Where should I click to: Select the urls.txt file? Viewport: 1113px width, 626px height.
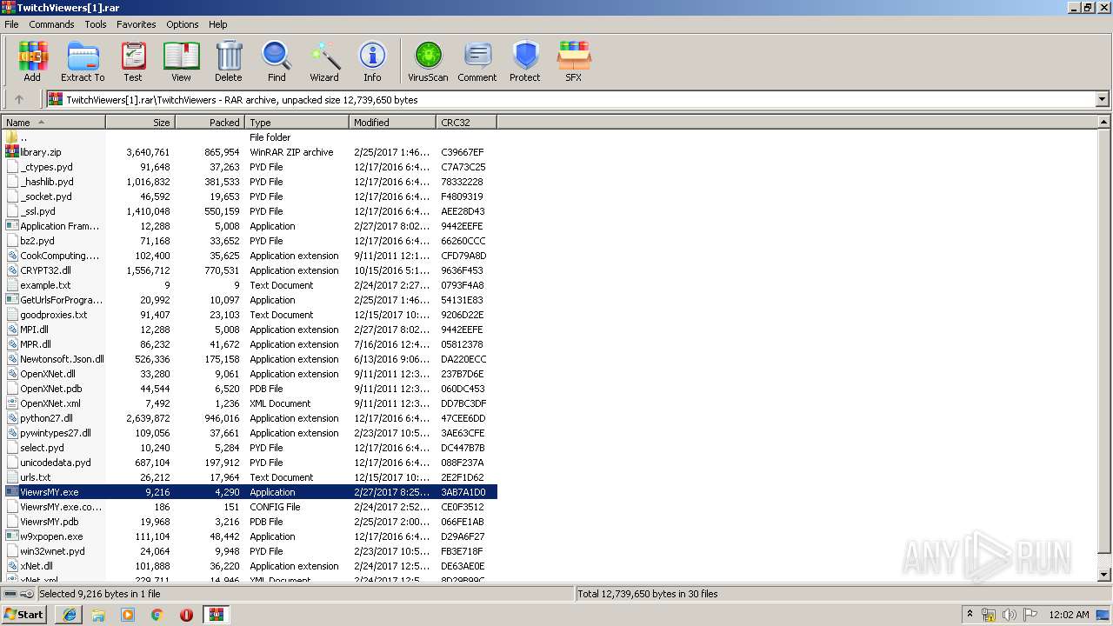point(36,477)
